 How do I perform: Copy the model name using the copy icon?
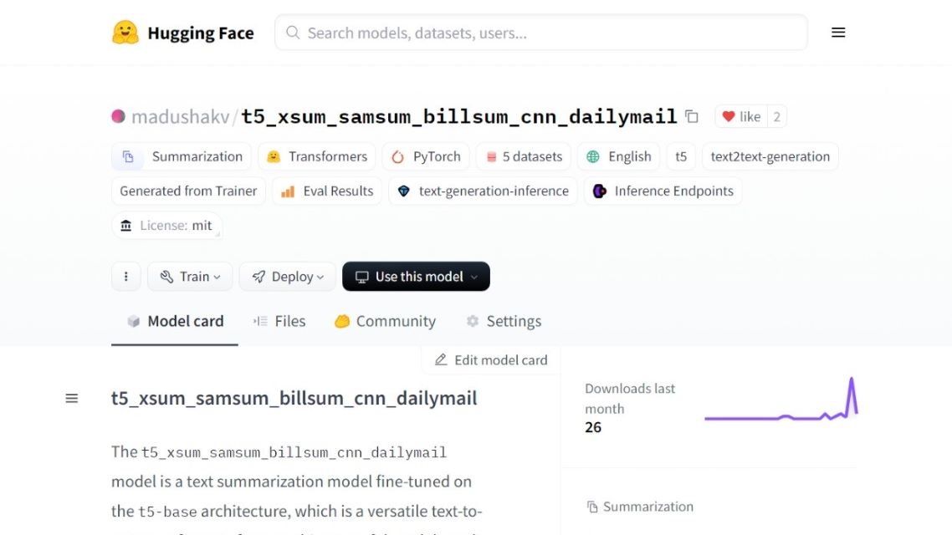pos(691,117)
